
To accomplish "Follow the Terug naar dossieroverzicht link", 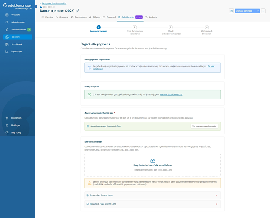I will [54, 3].
